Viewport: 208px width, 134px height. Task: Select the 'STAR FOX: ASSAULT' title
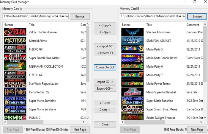[159, 41]
